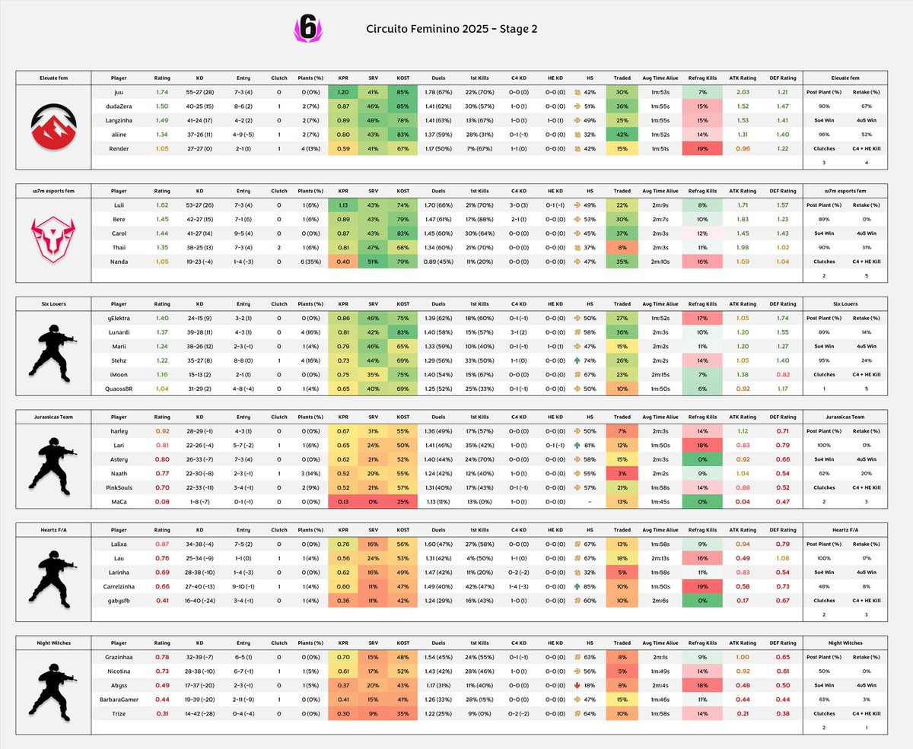Image resolution: width=913 pixels, height=749 pixels.
Task: Click MaCa's rating '0.08'
Action: (x=161, y=500)
